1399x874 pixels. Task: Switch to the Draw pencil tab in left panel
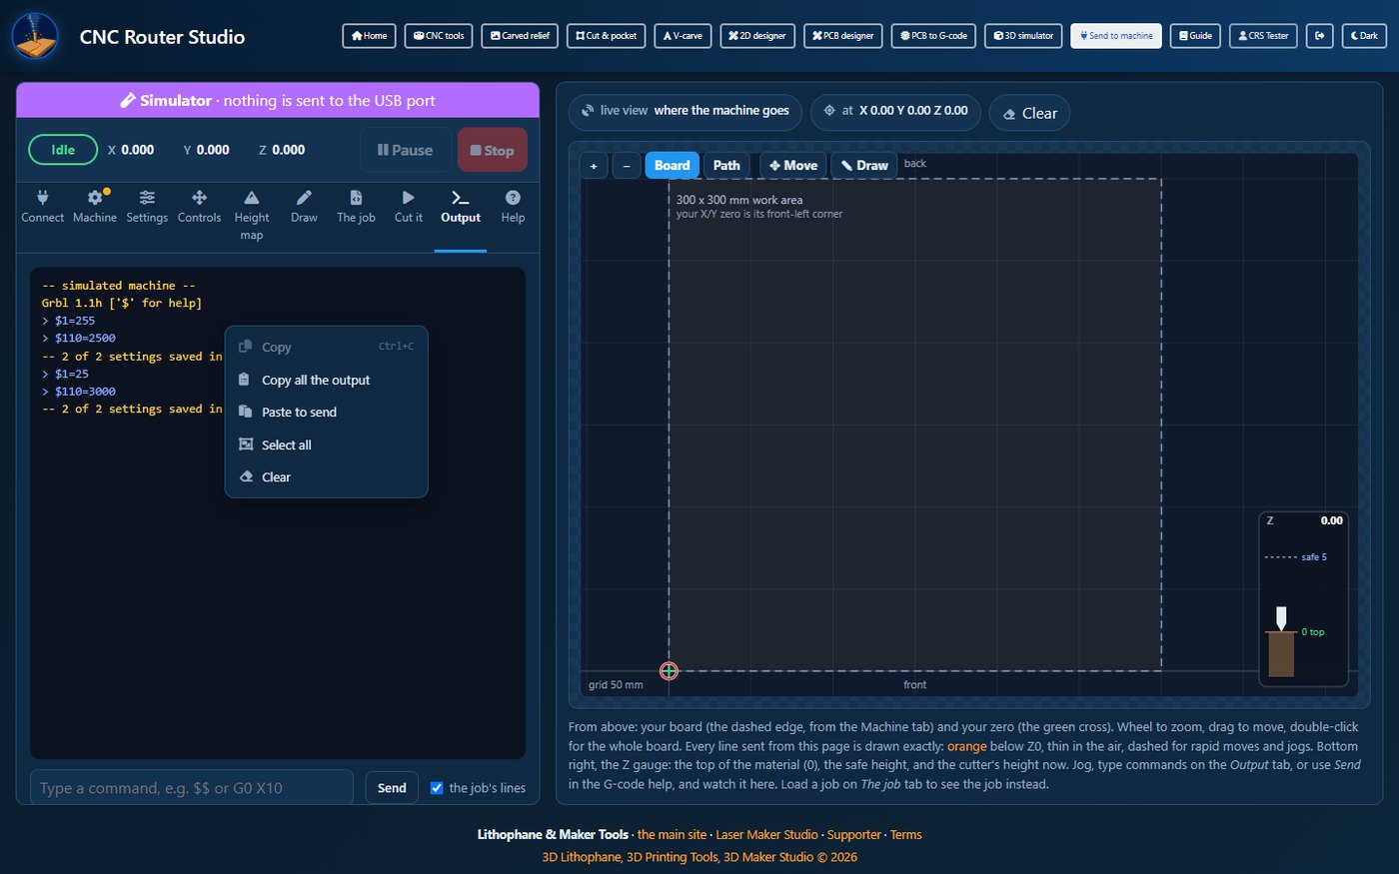[x=304, y=207]
